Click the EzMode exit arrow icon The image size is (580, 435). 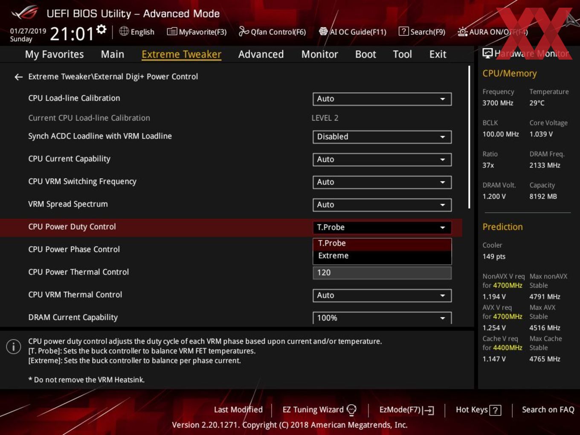point(429,410)
